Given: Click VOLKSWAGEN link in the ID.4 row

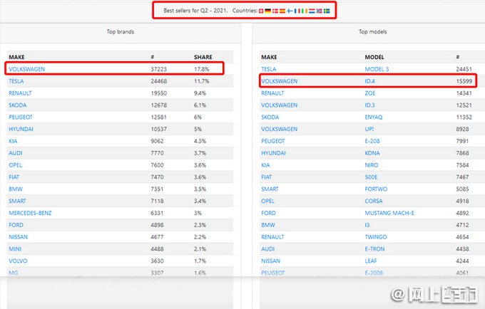Looking at the screenshot, I should pyautogui.click(x=280, y=81).
